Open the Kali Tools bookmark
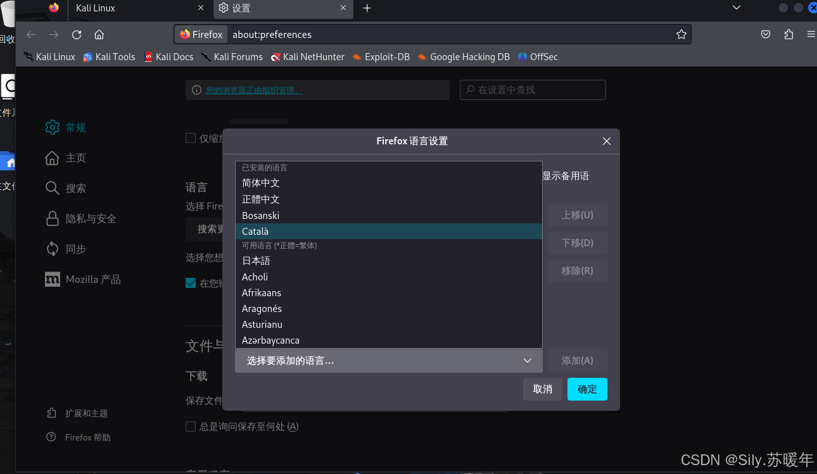The image size is (817, 474). (x=109, y=57)
